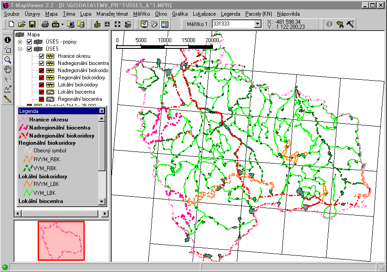
Task: Click the Měřítko scale input field
Action: pyautogui.click(x=233, y=24)
